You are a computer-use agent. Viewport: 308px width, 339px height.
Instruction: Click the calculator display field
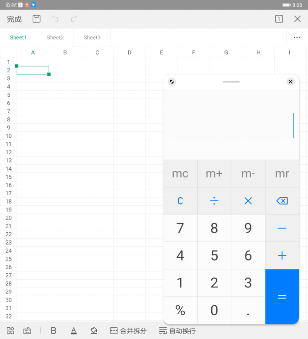tap(231, 125)
